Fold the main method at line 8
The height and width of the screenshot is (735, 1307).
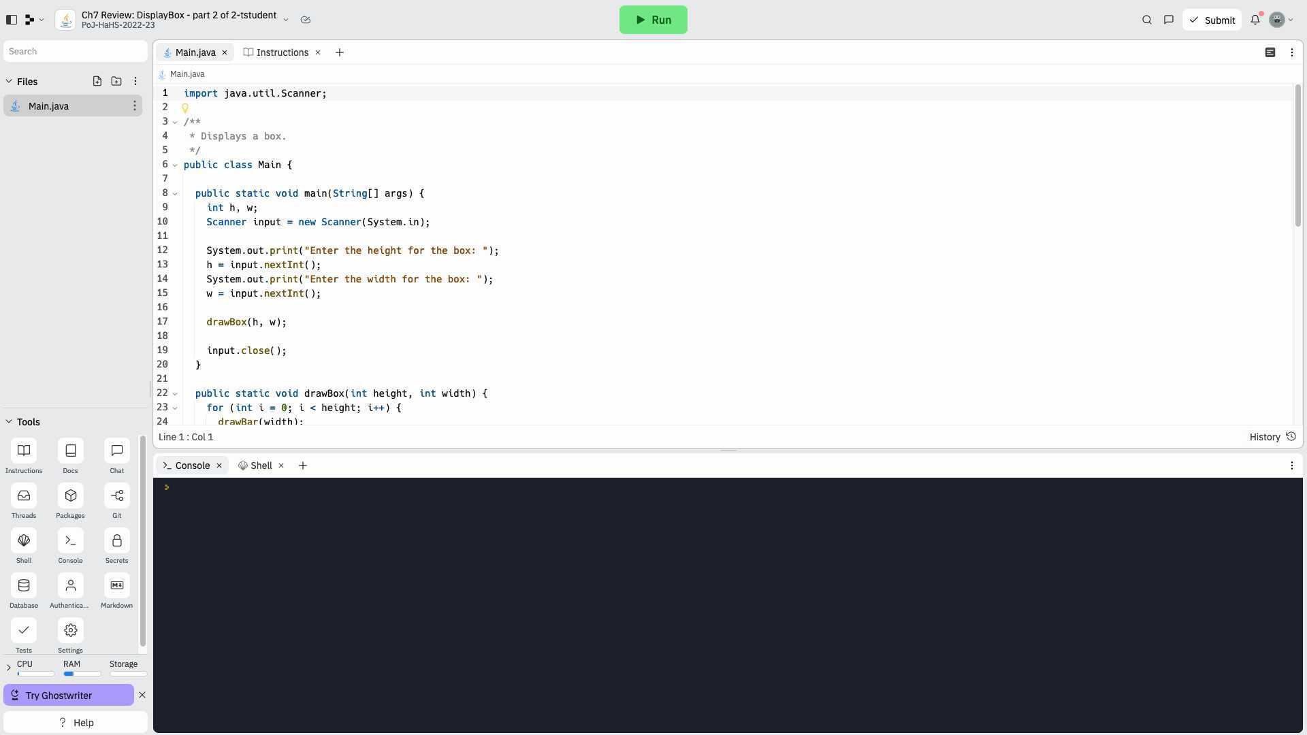click(175, 194)
